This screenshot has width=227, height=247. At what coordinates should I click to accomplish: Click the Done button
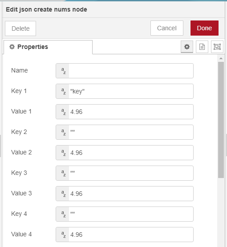click(204, 28)
